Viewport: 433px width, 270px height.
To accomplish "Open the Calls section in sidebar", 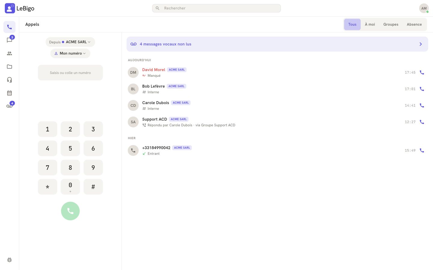I will tap(9, 27).
